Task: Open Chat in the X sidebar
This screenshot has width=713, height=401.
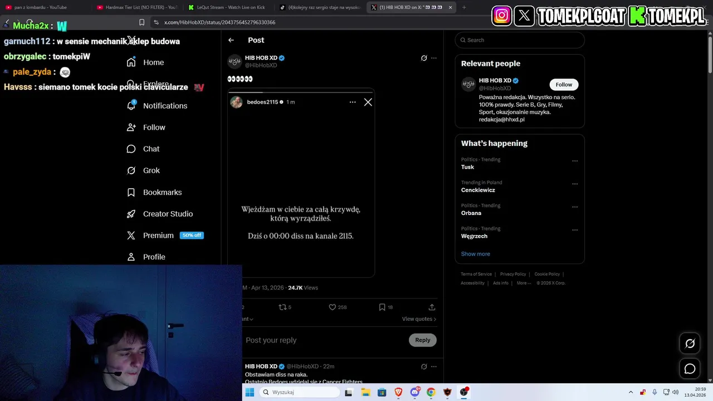Action: (x=143, y=149)
